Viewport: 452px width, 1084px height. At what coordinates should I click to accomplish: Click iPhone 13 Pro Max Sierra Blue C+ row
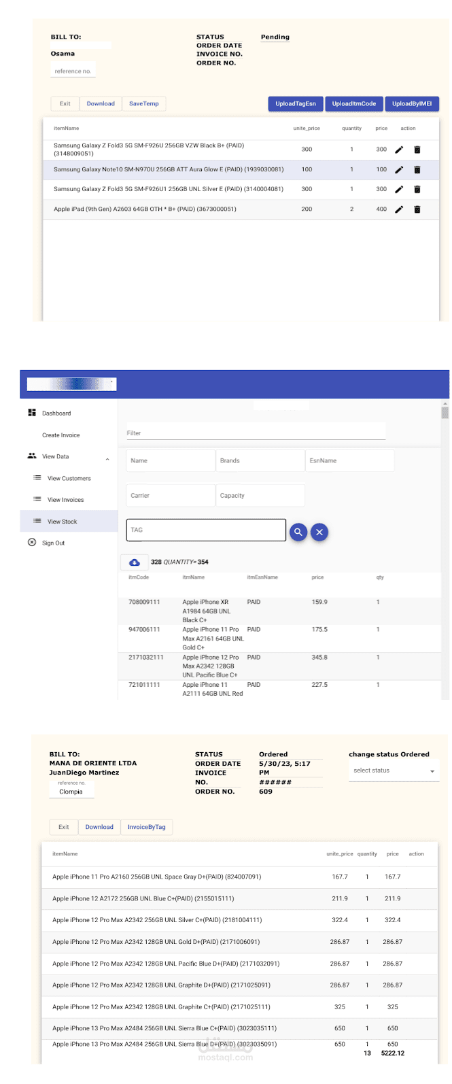[x=240, y=1028]
